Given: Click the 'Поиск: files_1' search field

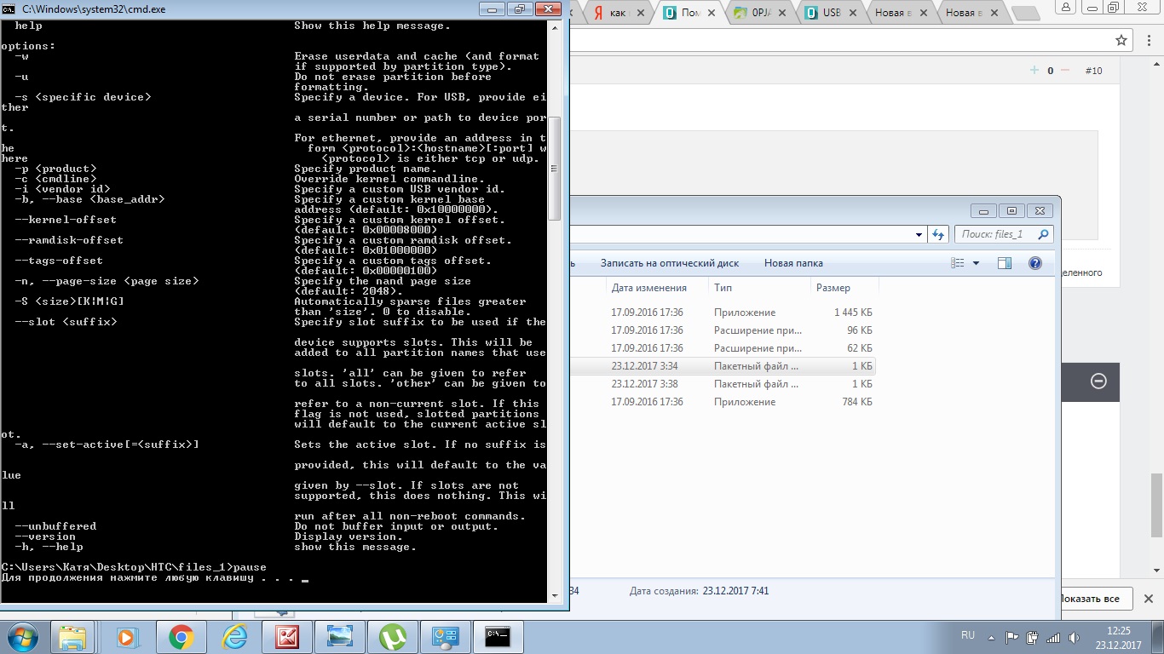Looking at the screenshot, I should pyautogui.click(x=997, y=234).
